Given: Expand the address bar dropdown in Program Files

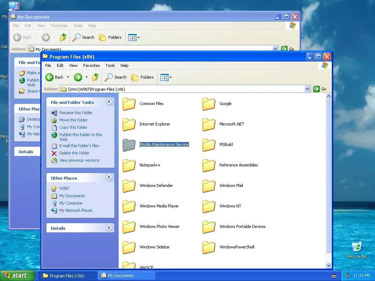Looking at the screenshot, I should (307, 89).
